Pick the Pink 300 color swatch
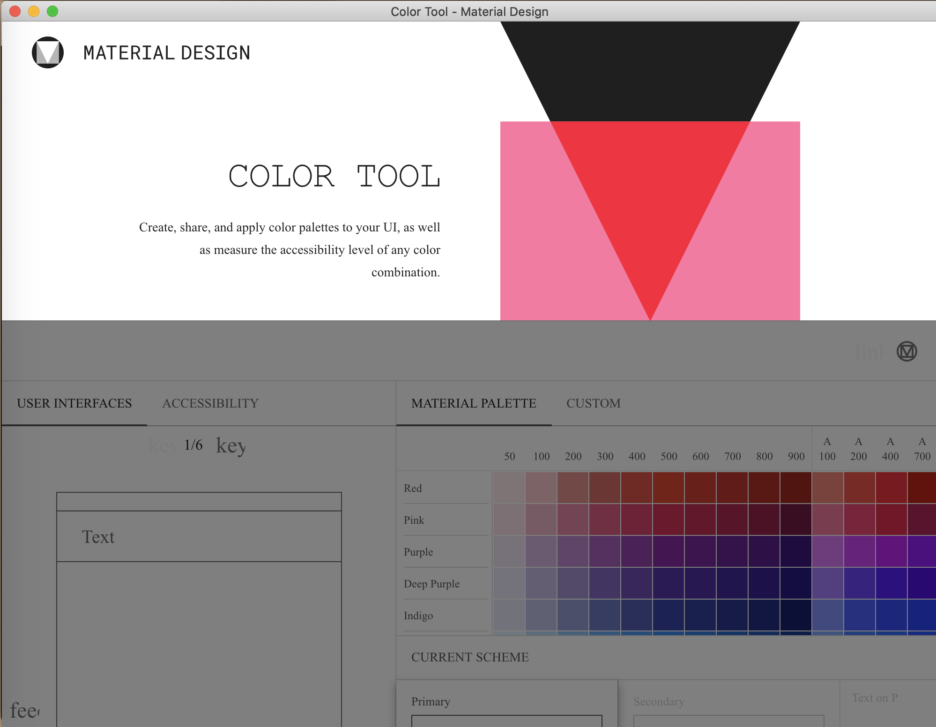 coord(605,519)
